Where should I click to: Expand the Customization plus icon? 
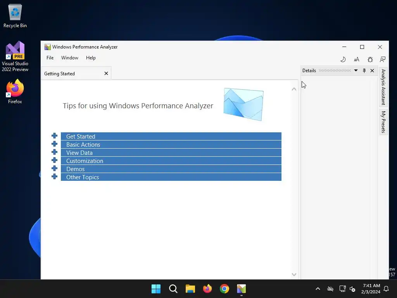[x=54, y=160]
